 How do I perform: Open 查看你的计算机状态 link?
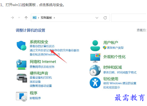tap(42, 46)
